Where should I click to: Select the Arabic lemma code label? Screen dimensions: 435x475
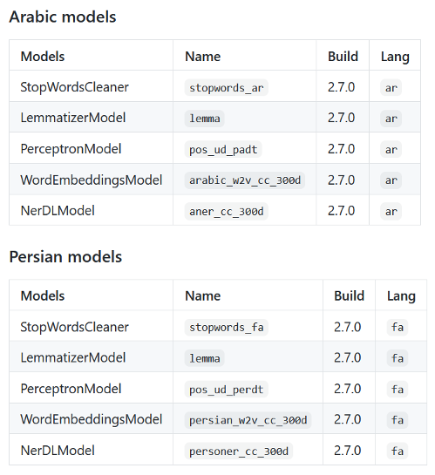click(x=205, y=119)
